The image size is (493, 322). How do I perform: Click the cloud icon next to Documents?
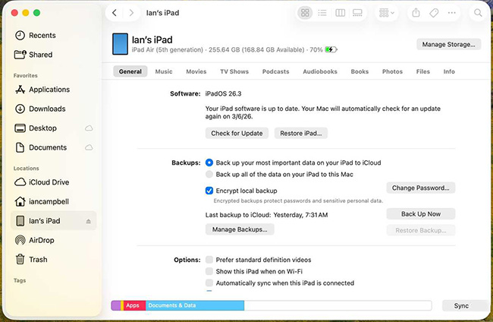tap(89, 147)
